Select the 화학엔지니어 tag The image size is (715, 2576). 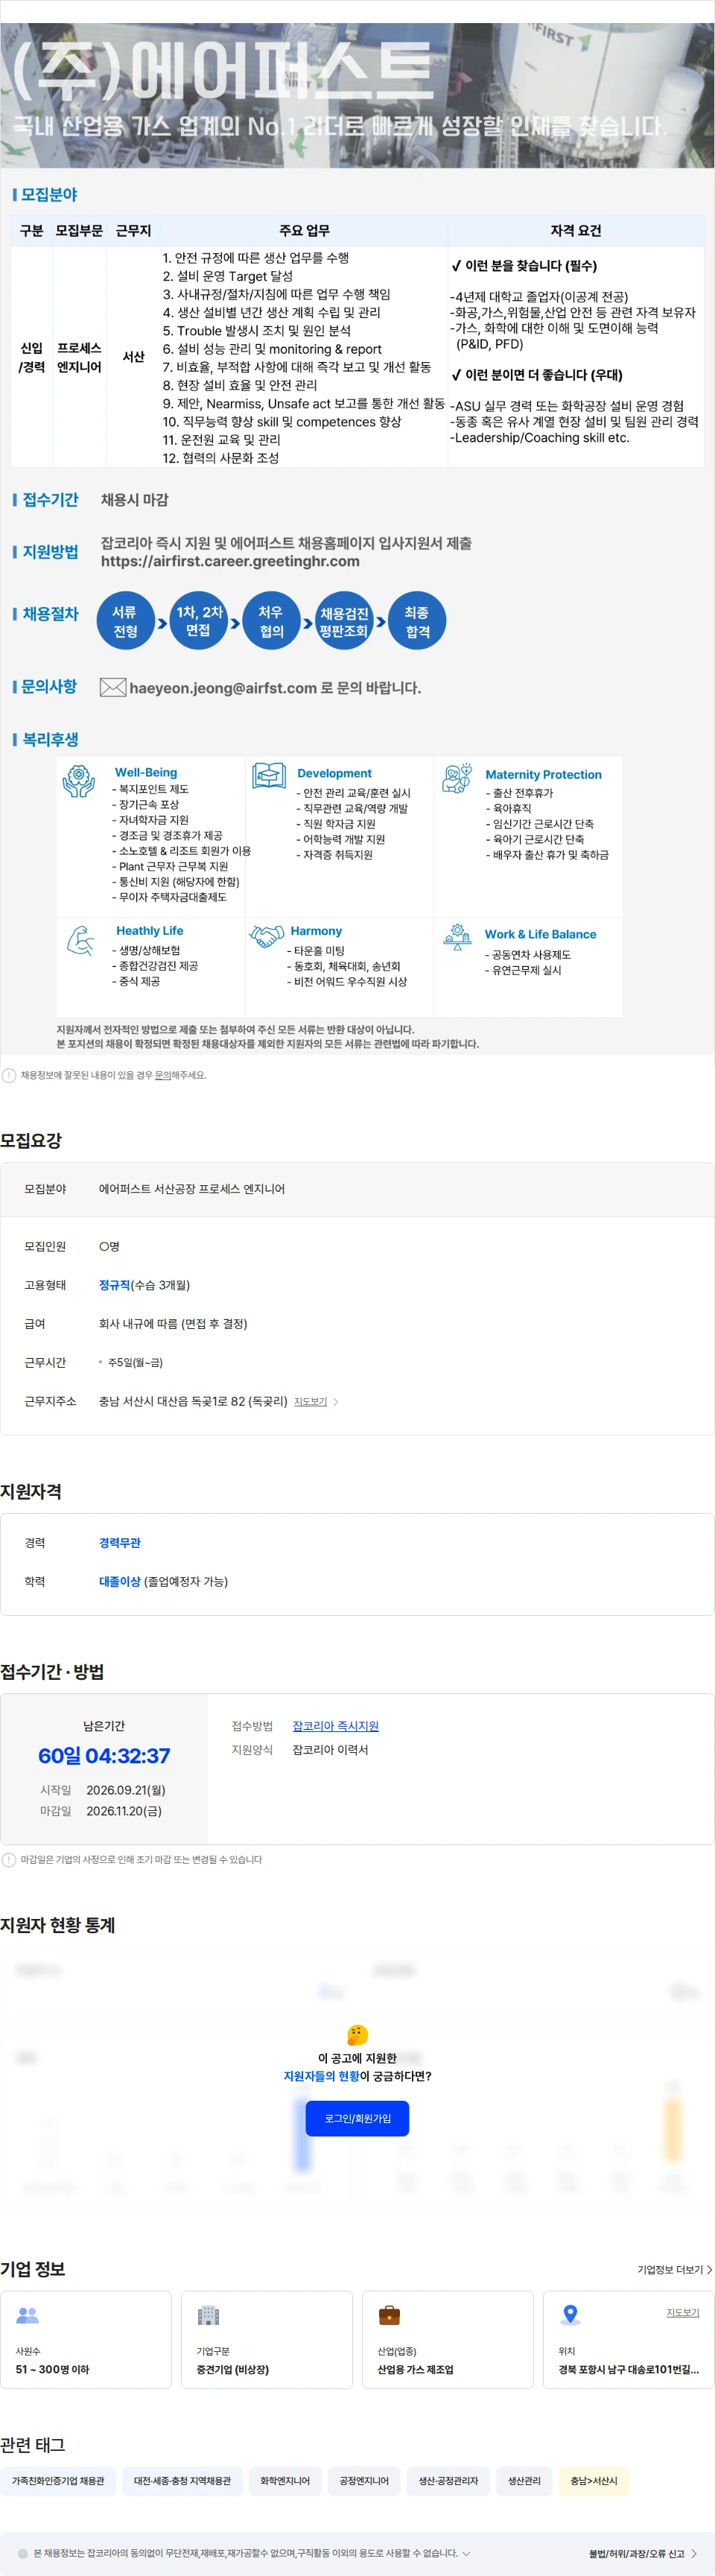[285, 2480]
